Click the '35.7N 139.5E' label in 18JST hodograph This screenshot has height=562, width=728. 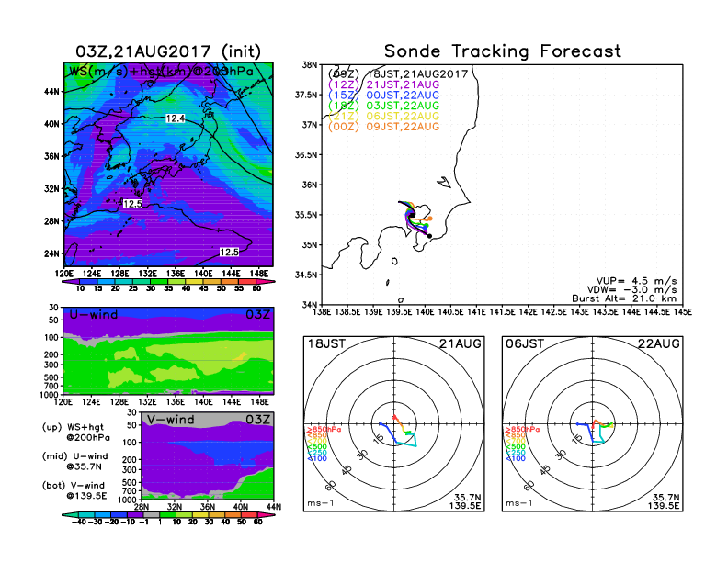[466, 501]
